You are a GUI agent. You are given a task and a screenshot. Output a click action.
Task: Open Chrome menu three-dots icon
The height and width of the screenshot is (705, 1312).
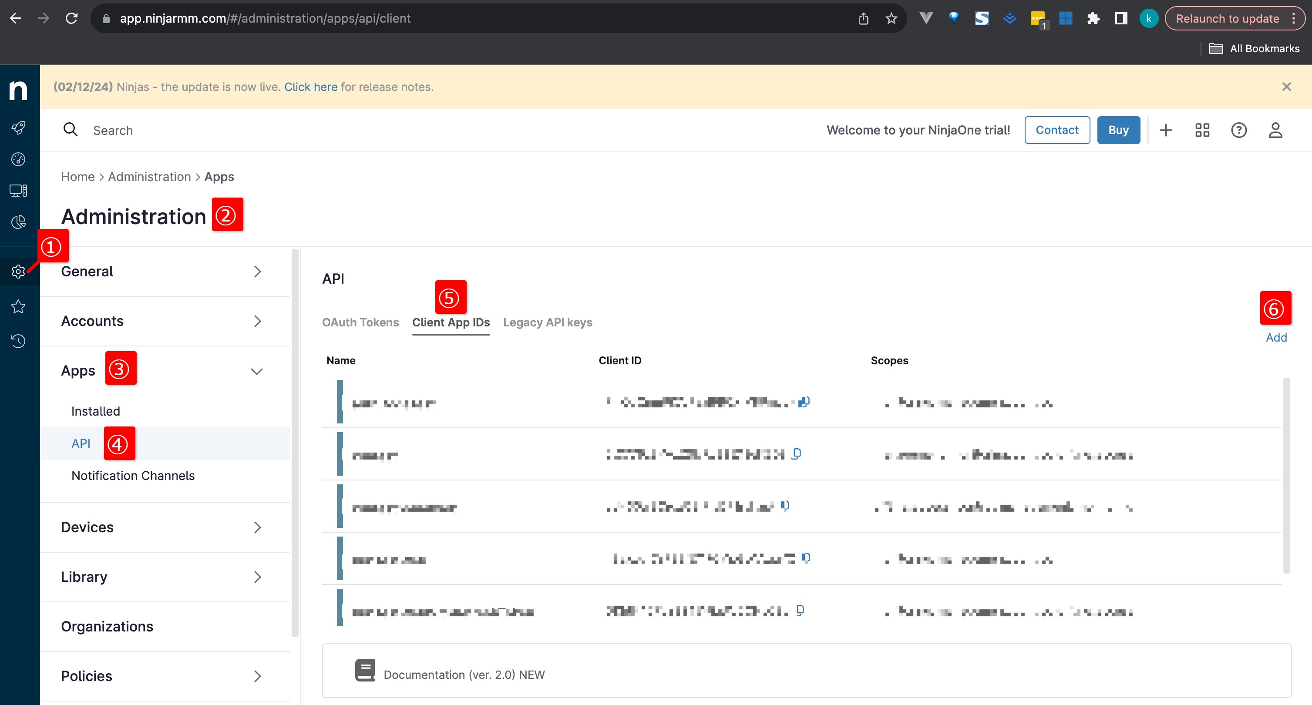[1294, 19]
